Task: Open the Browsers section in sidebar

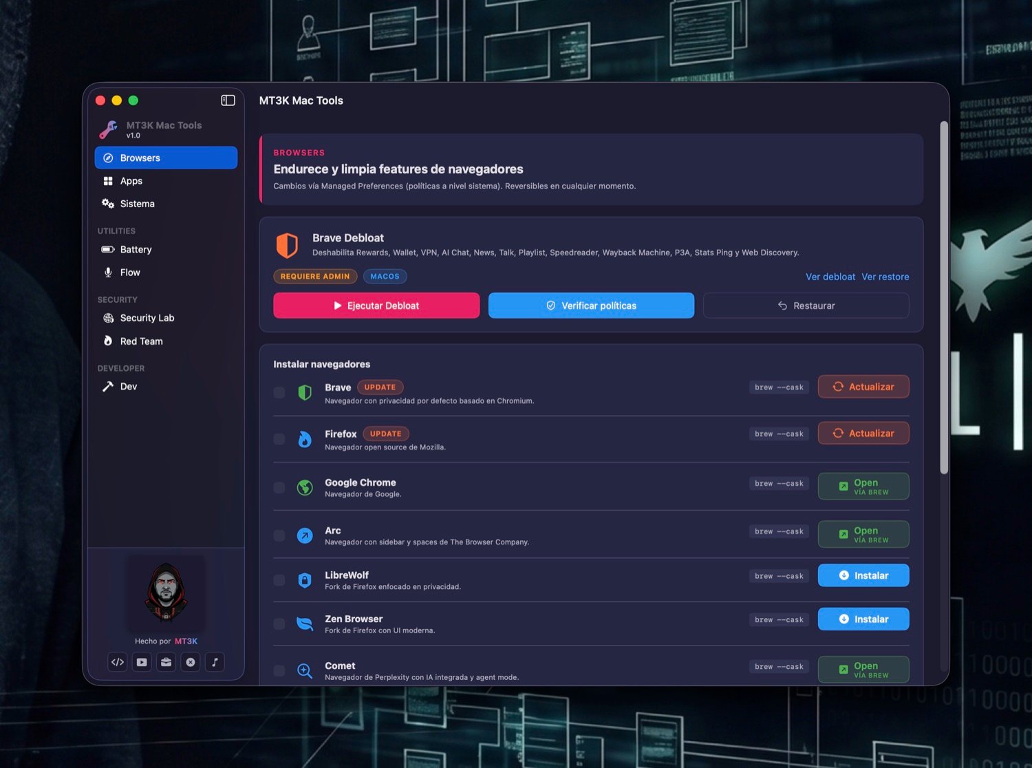Action: 166,158
